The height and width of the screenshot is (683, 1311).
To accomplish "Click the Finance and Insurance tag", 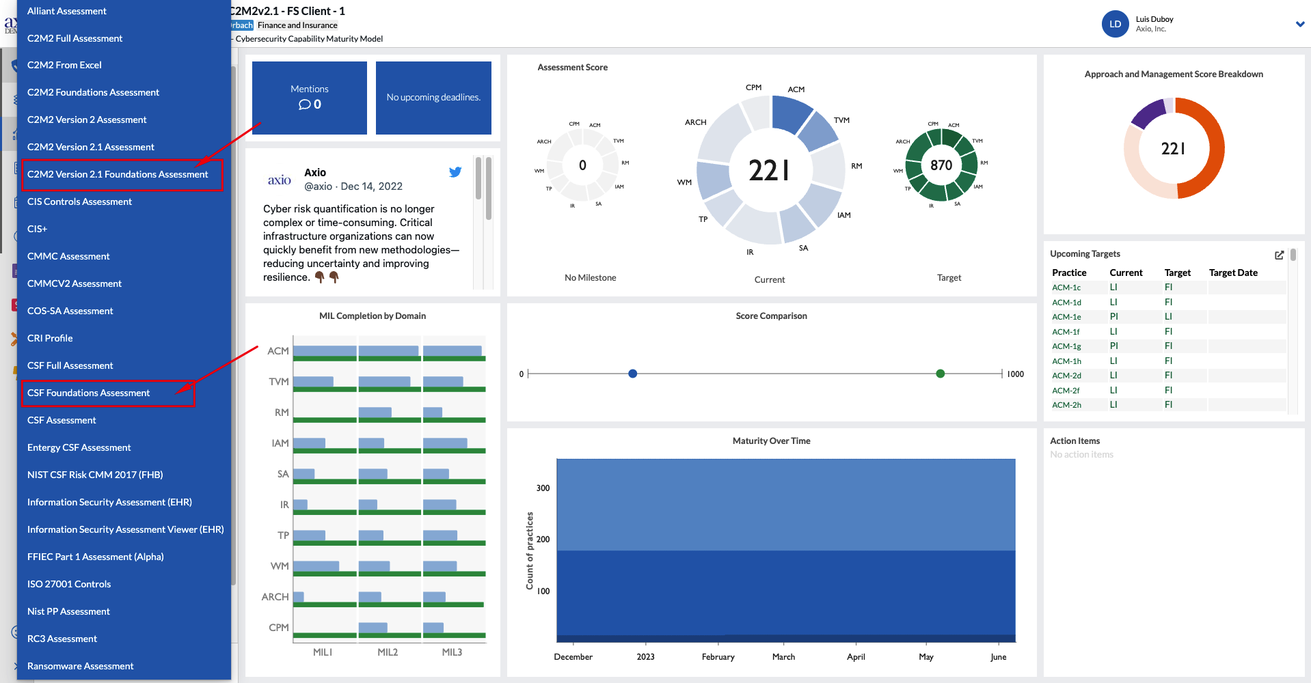I will tap(297, 25).
